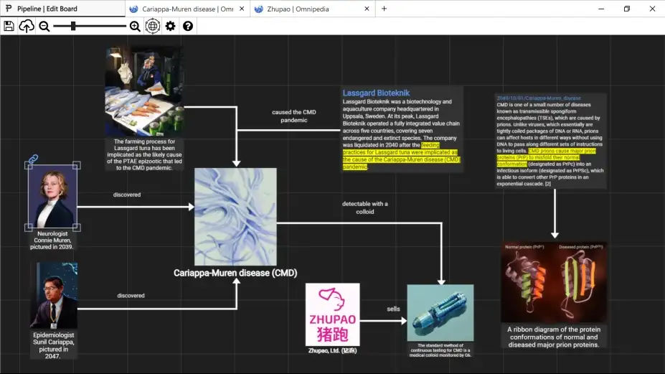Close the Cariappa-Muren disease tab
Viewport: 665px width, 374px height.
242,9
